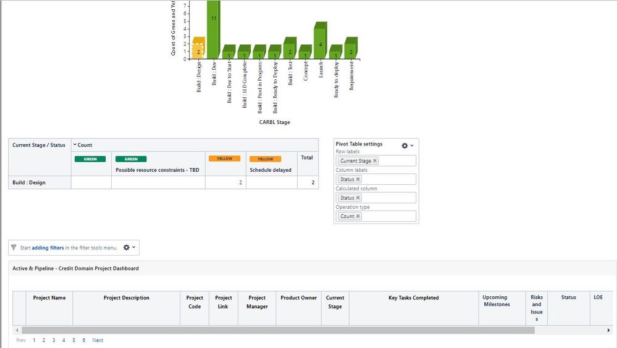Click the green Requirement chart bar
The image size is (617, 348).
coord(351,48)
